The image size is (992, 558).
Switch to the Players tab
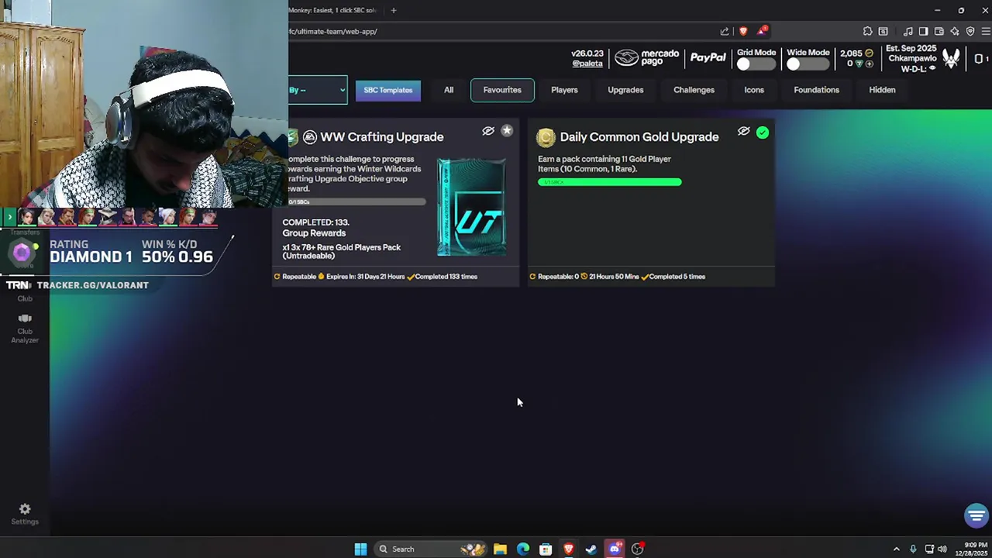pyautogui.click(x=564, y=90)
